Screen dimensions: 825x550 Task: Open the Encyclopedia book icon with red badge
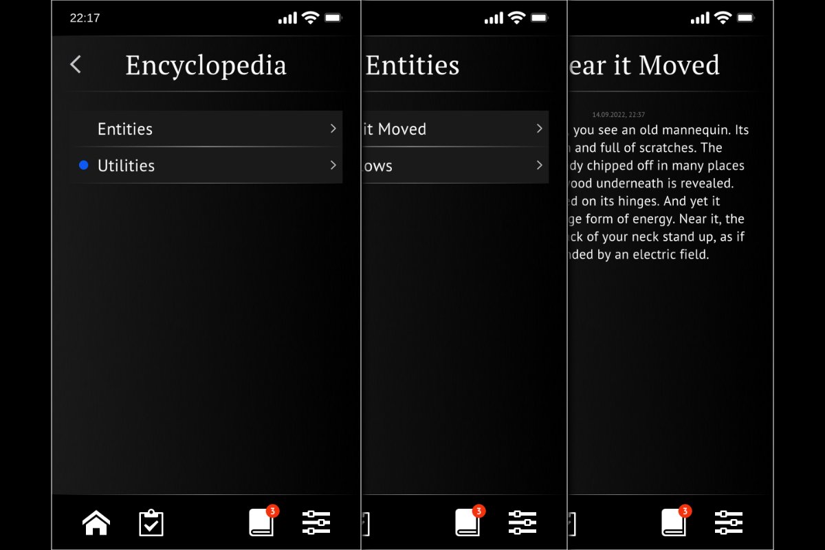click(x=261, y=522)
